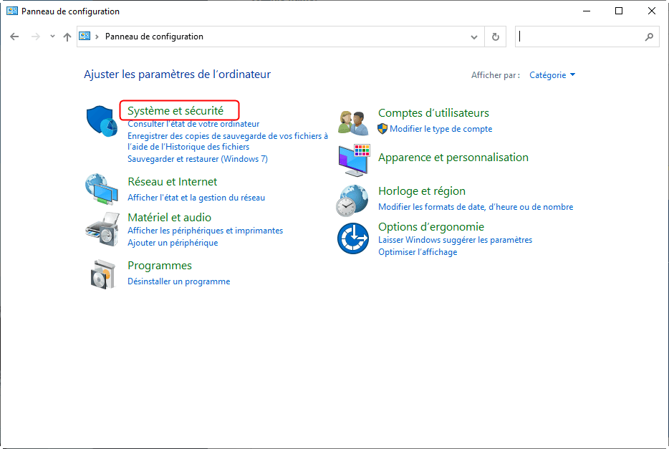The image size is (669, 449).
Task: Open the Système et sécurité shield icon
Action: pos(102,121)
